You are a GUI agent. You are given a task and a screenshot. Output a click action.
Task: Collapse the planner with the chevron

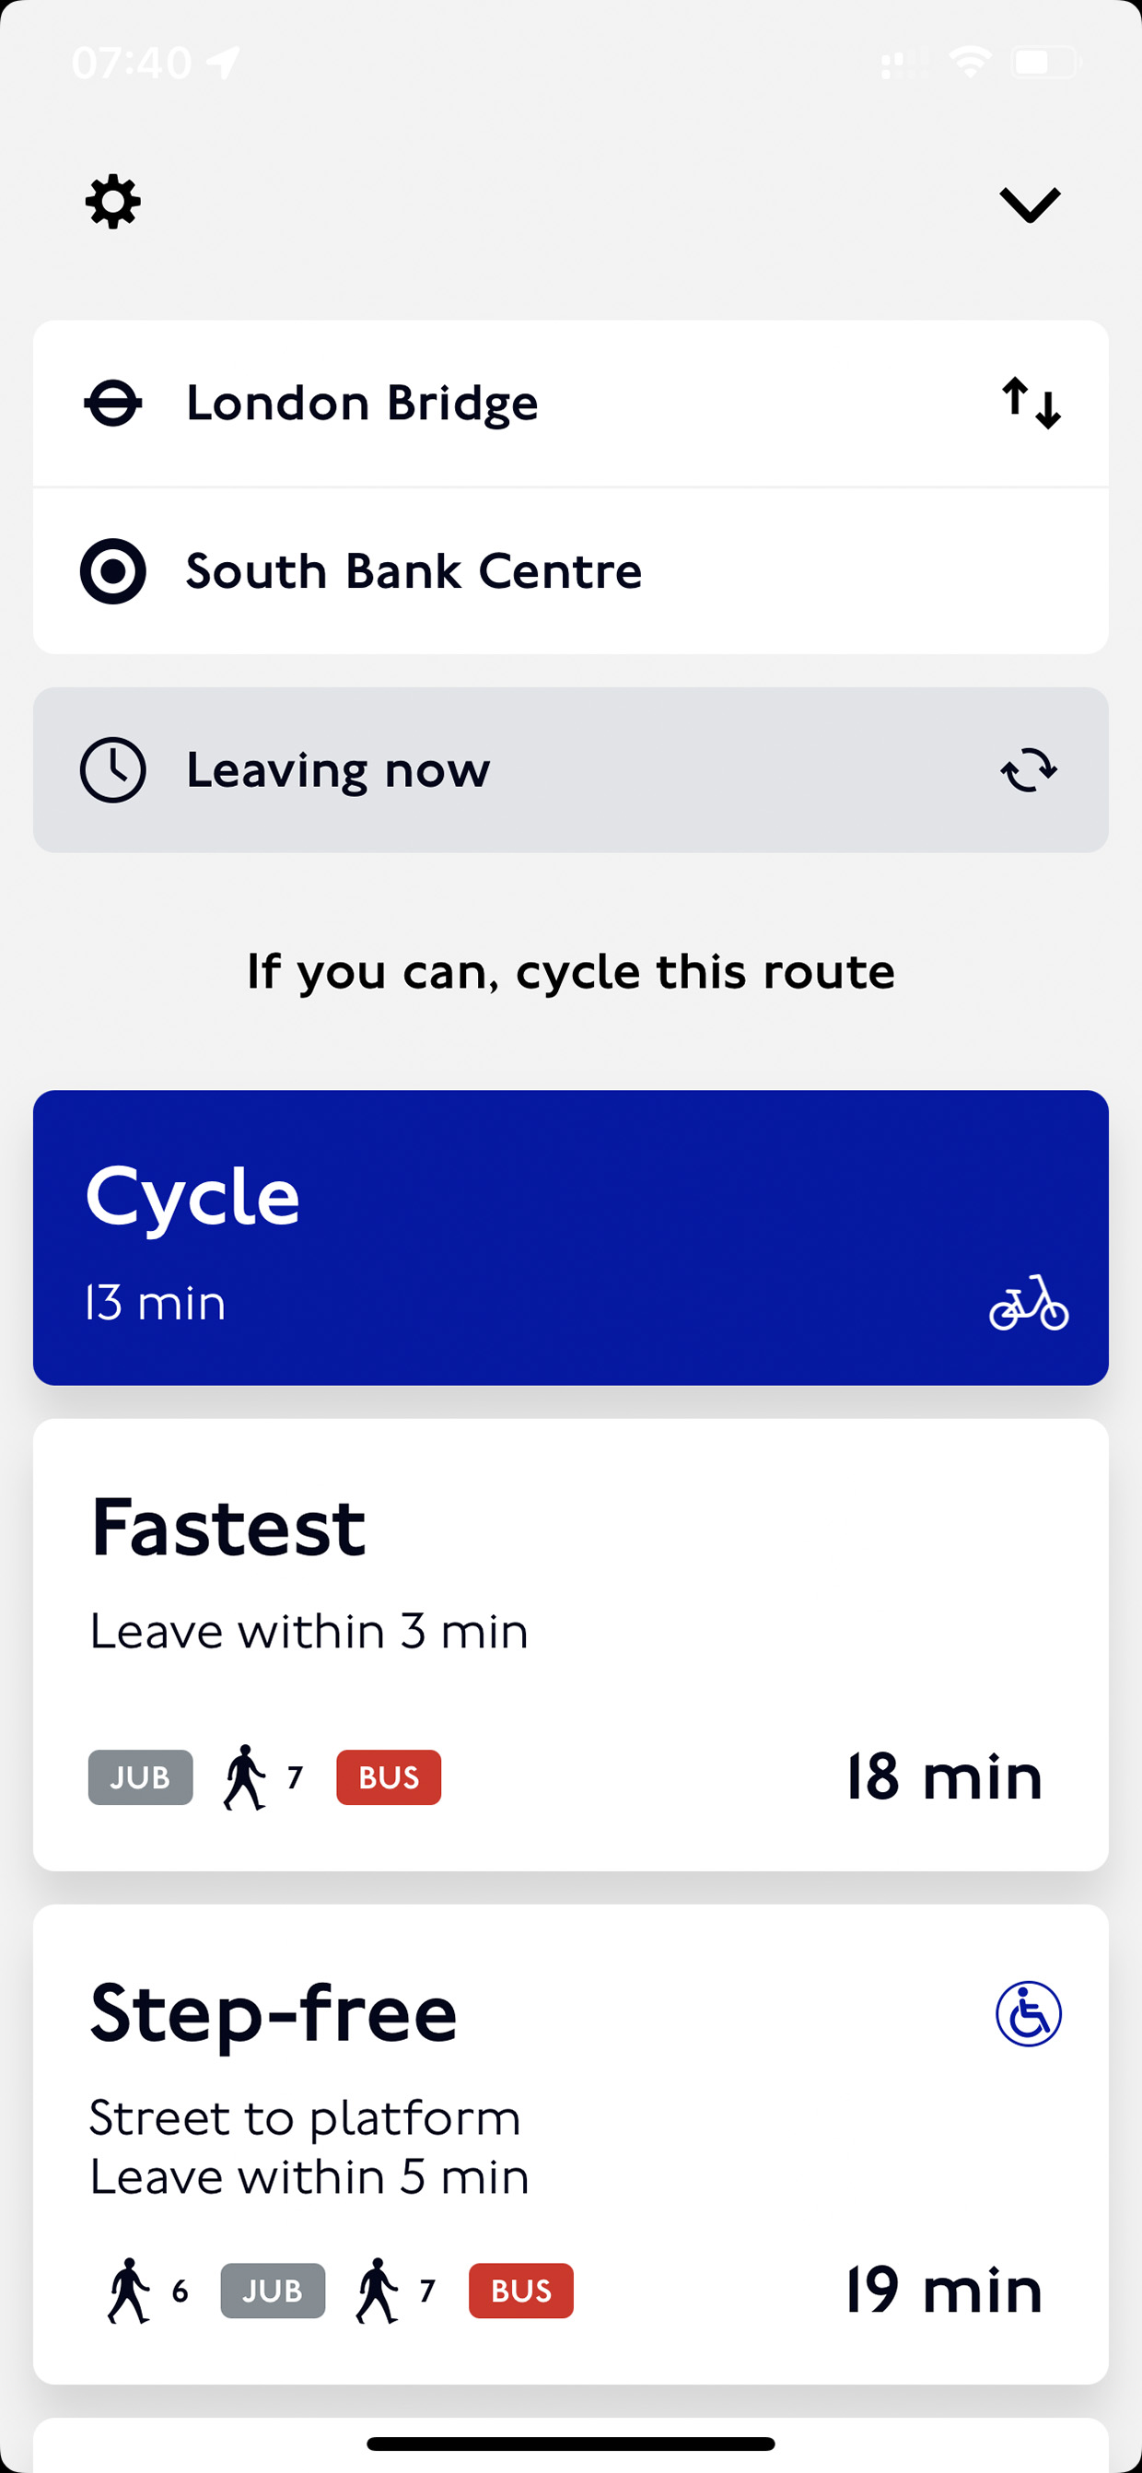coord(1030,205)
